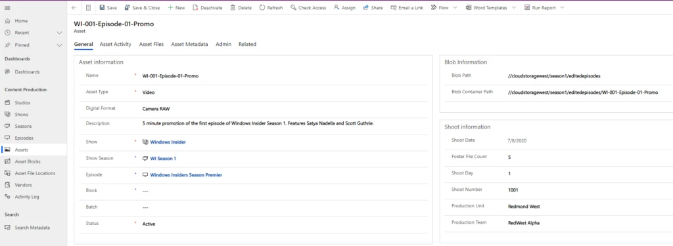Save the asset record
673x246 pixels.
(108, 8)
